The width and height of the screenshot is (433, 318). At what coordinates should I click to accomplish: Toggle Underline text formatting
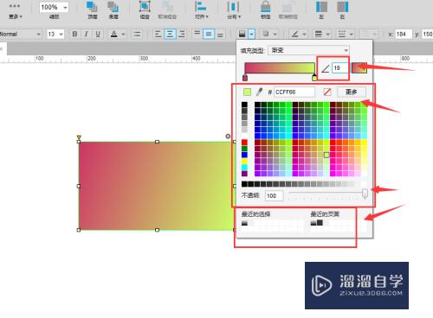pos(98,34)
